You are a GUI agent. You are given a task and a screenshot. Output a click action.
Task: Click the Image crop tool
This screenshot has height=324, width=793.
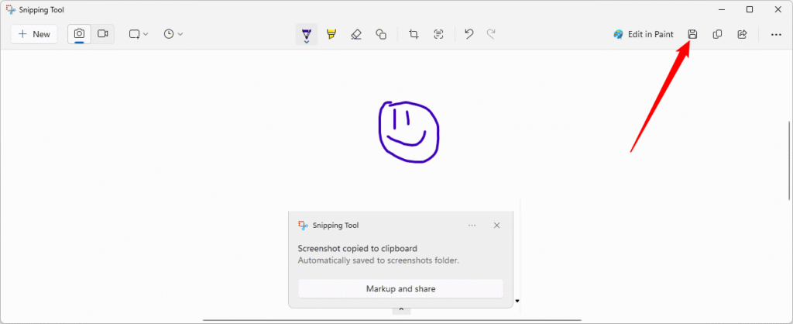414,34
